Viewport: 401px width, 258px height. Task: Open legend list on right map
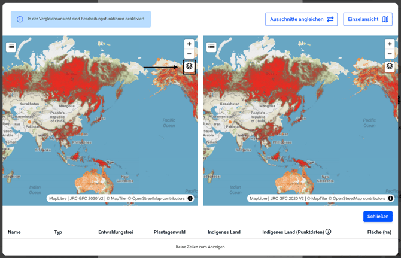pos(211,47)
